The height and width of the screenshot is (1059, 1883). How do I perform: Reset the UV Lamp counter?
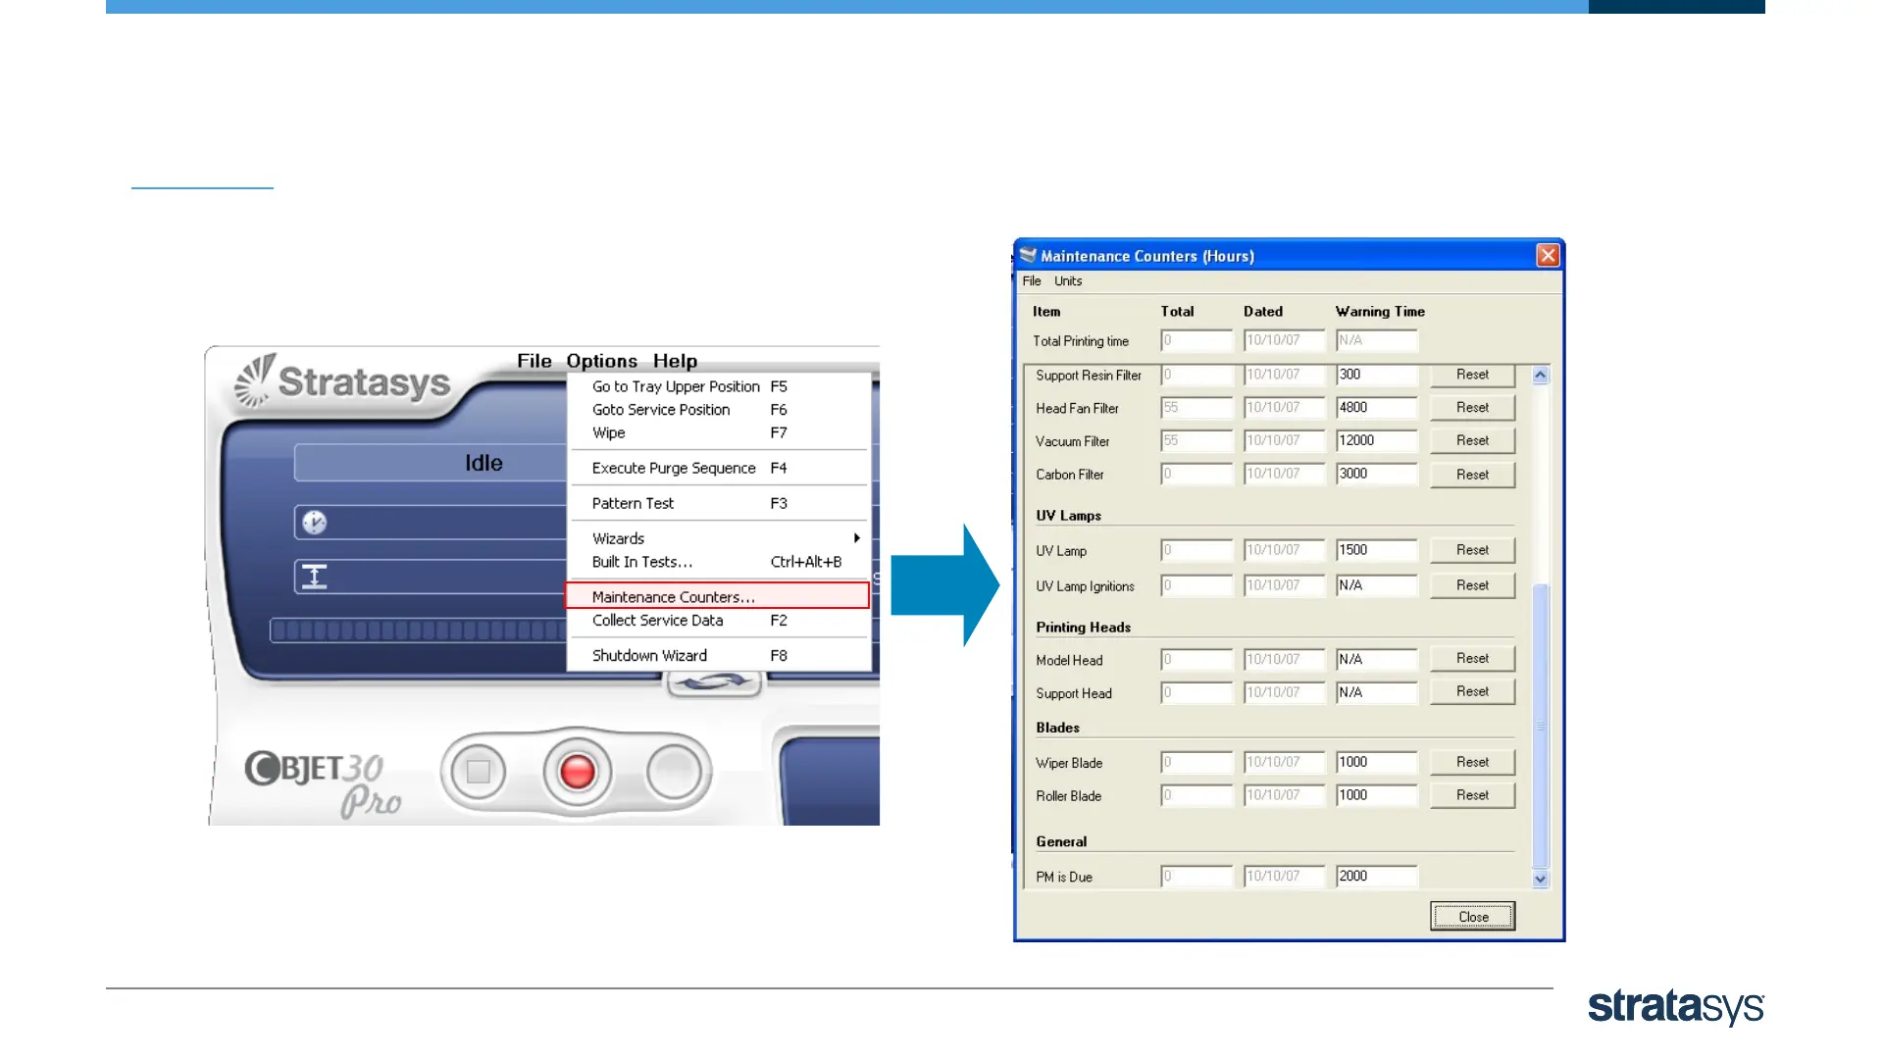coord(1471,550)
